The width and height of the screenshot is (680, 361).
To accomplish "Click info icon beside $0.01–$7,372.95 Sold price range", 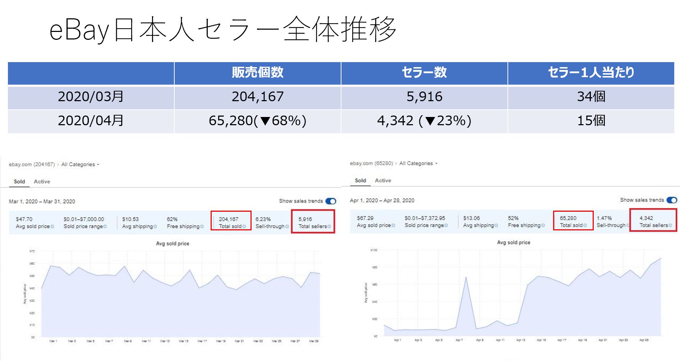I will tap(446, 225).
